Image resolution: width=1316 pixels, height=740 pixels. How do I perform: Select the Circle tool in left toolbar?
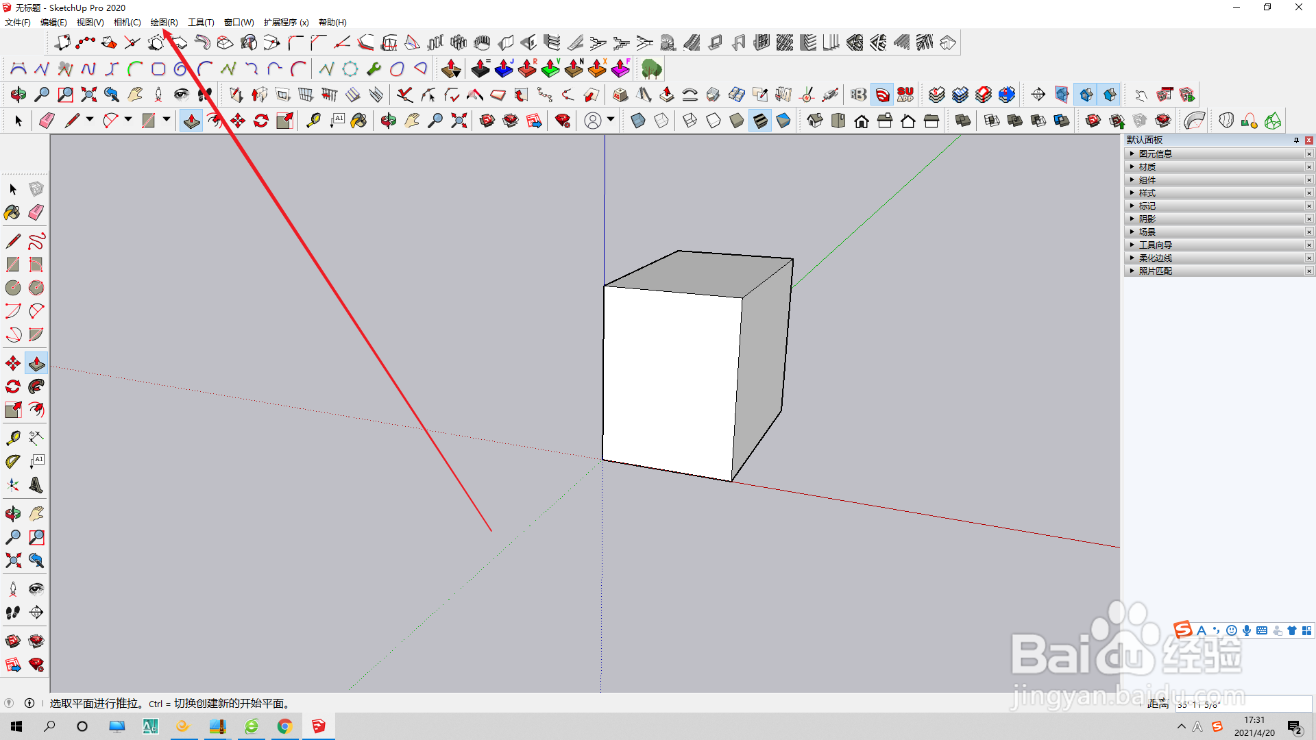pos(12,288)
